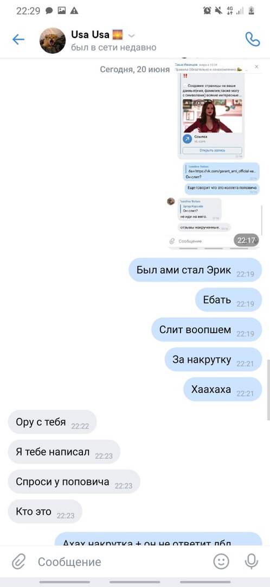Tap the warning triangle notification icon
270x587 pixels.
point(74,10)
